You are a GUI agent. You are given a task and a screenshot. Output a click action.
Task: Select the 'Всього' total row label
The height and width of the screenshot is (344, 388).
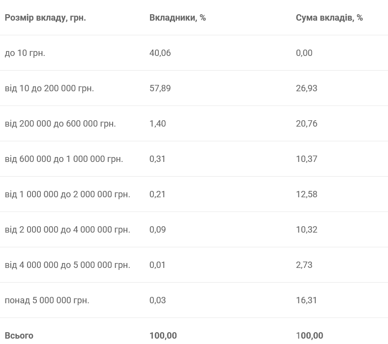coord(19,336)
